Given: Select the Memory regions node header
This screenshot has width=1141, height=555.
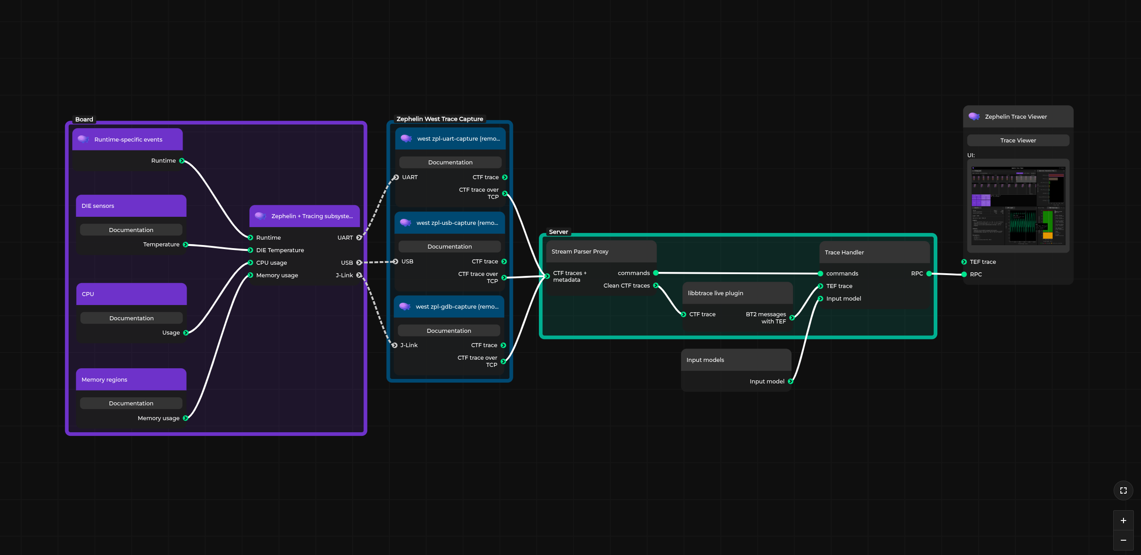Looking at the screenshot, I should [x=131, y=379].
